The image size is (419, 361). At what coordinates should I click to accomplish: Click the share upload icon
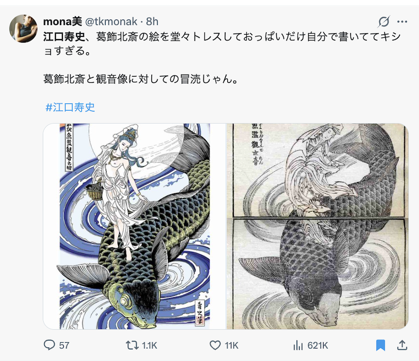click(x=402, y=345)
